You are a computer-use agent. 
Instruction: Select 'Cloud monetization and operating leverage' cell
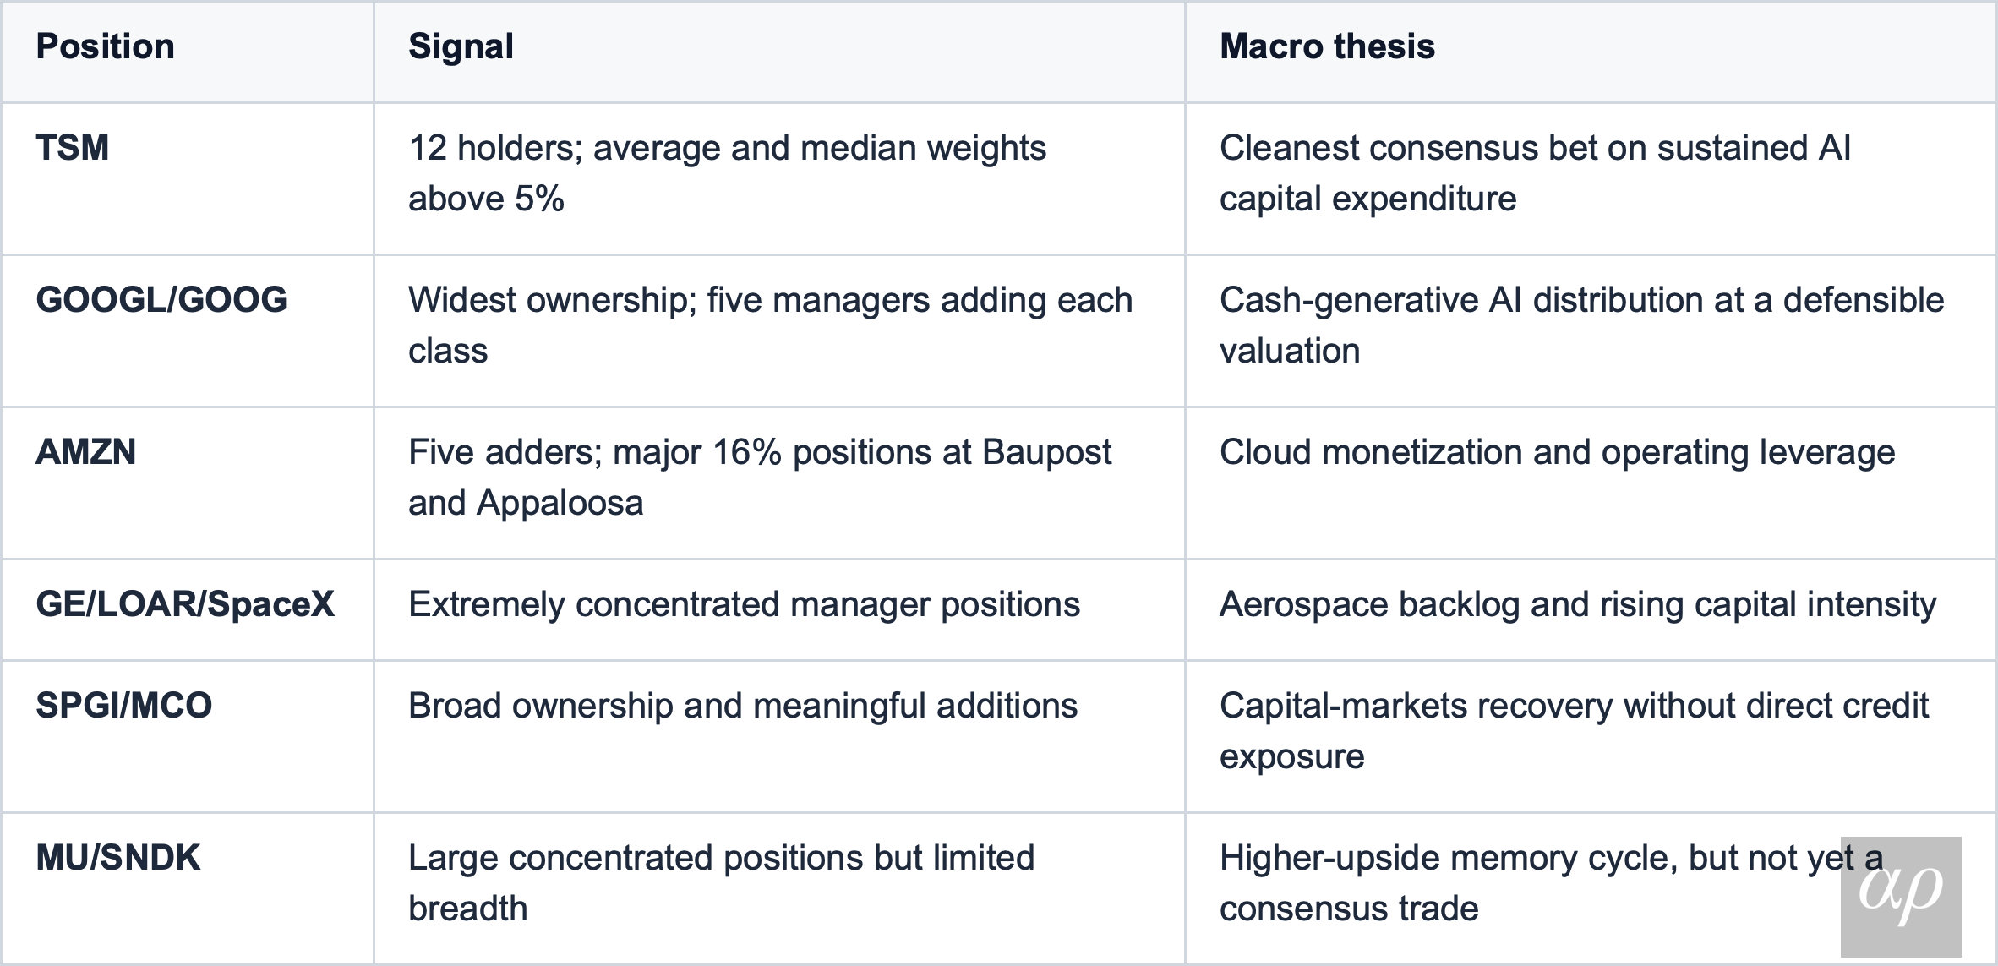click(1591, 483)
